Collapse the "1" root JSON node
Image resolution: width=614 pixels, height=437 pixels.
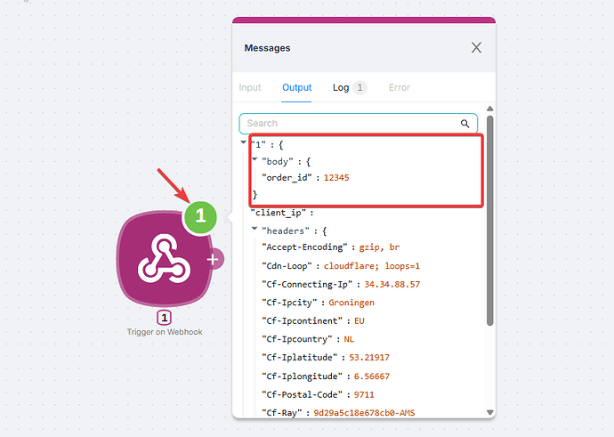(245, 142)
